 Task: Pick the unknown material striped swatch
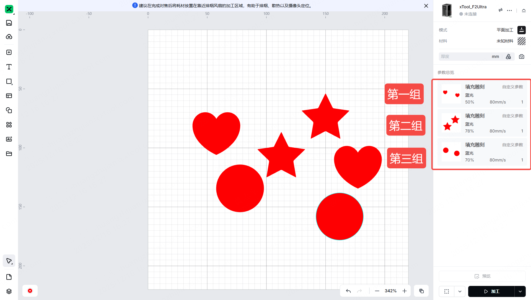[x=521, y=41]
